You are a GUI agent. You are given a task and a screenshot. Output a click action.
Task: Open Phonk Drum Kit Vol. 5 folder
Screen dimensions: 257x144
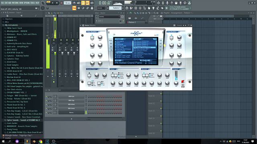(x=16, y=105)
